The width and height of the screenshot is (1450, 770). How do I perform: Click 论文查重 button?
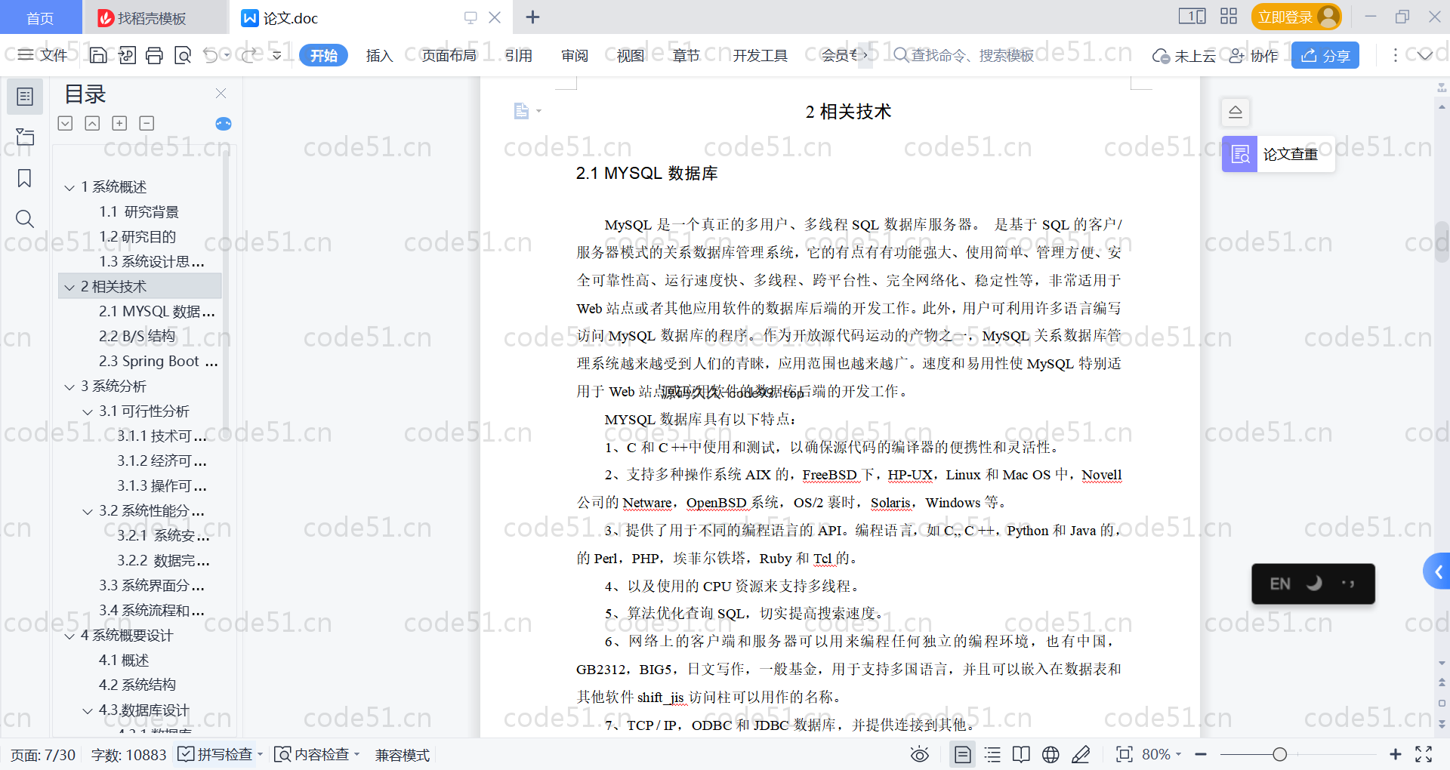1279,154
